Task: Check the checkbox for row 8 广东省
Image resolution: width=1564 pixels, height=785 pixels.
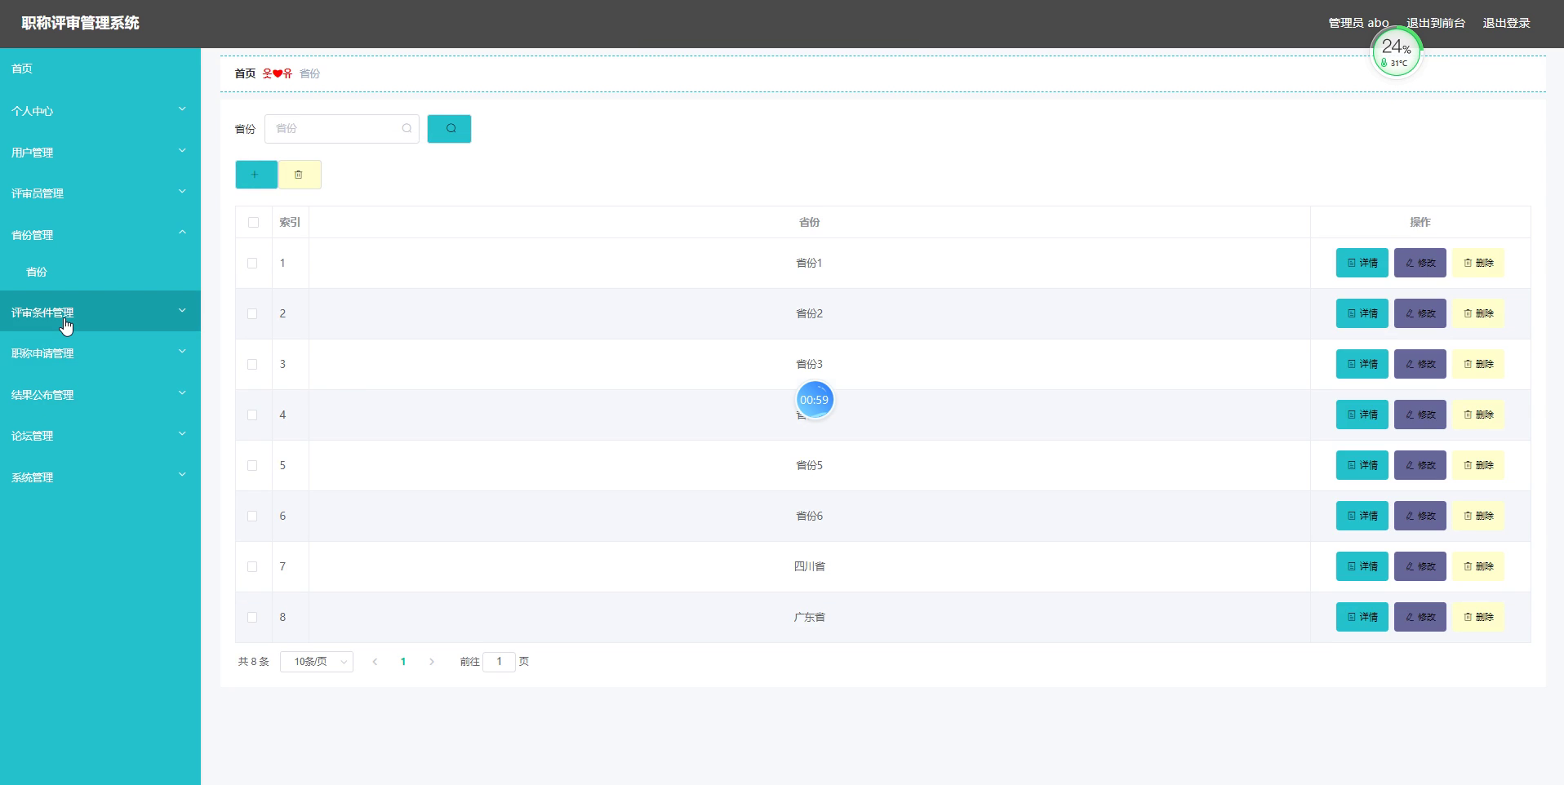Action: pos(252,617)
